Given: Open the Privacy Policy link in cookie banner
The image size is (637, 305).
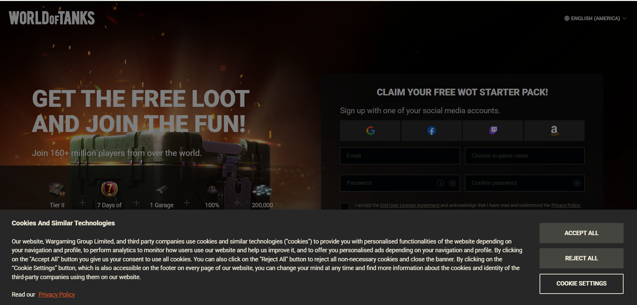Looking at the screenshot, I should tap(57, 295).
